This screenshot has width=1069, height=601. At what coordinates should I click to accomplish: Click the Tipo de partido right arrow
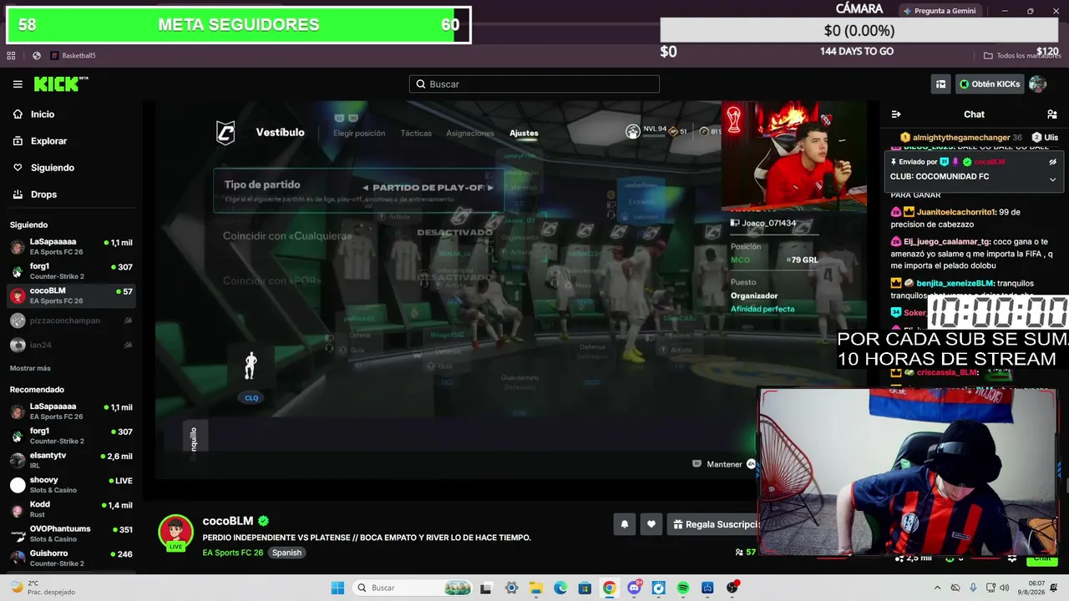[490, 187]
